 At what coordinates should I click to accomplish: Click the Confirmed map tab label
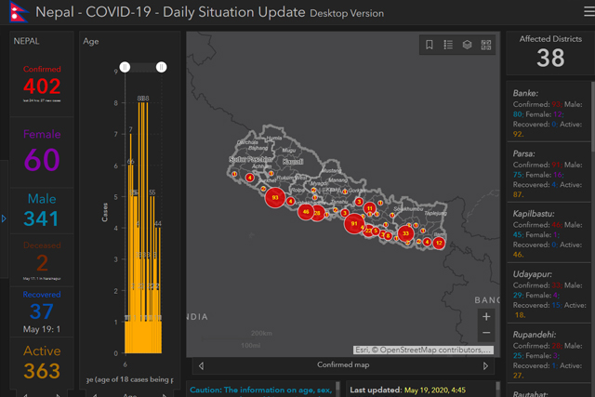point(343,364)
